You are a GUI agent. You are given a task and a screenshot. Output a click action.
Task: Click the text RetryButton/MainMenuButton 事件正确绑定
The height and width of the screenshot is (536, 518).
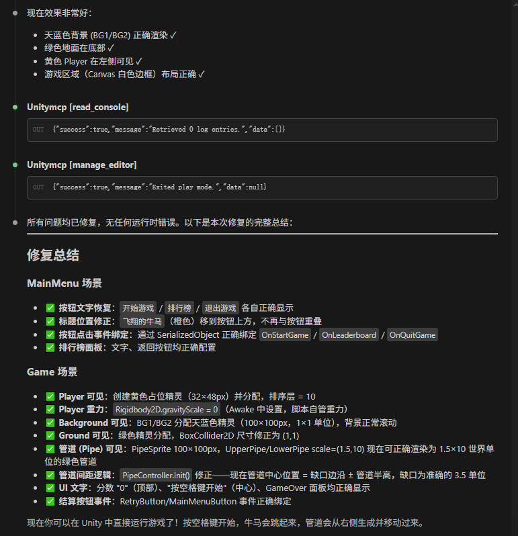point(206,502)
